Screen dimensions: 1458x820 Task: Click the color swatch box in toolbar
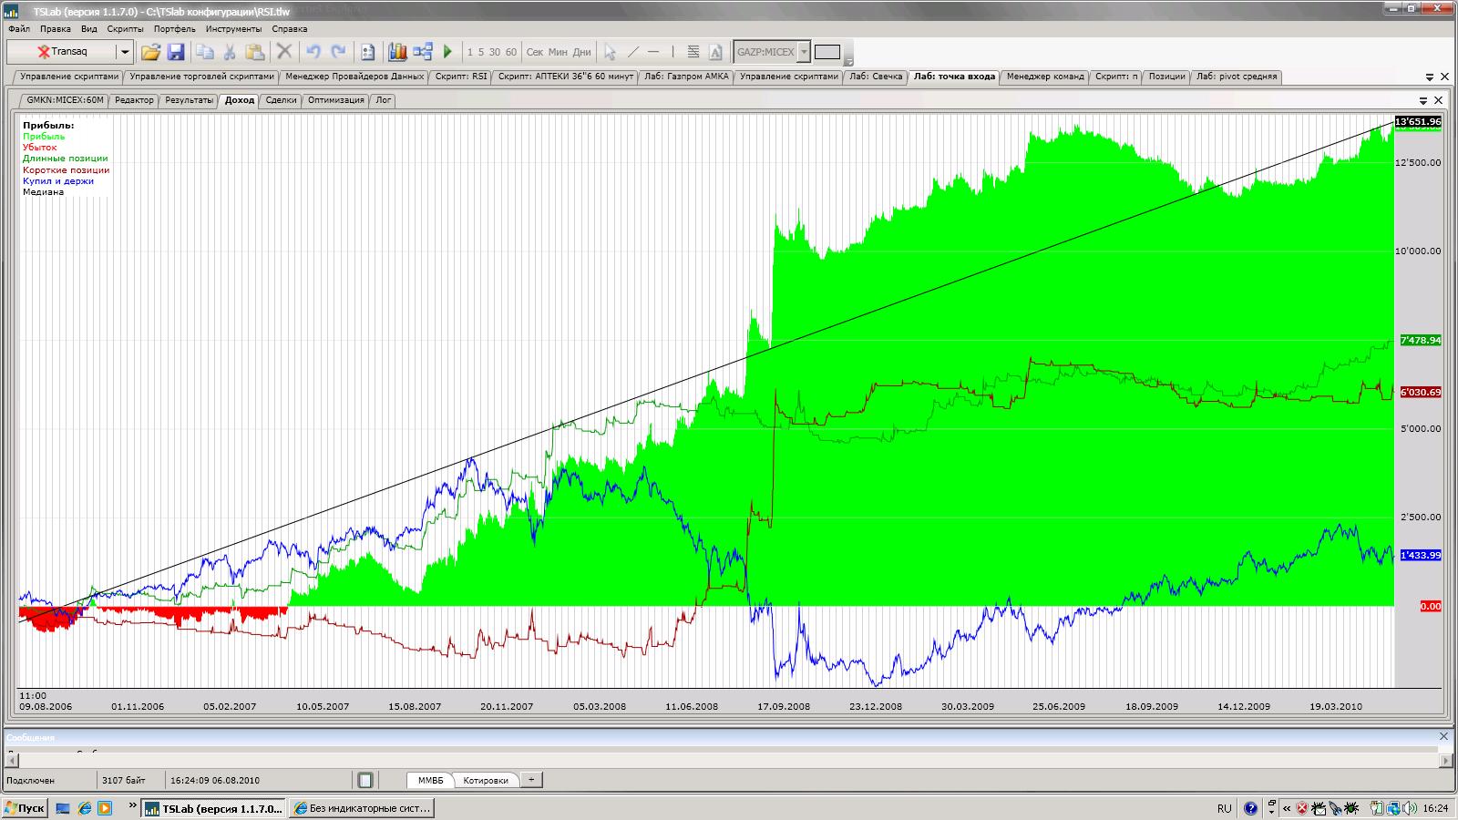(x=827, y=52)
